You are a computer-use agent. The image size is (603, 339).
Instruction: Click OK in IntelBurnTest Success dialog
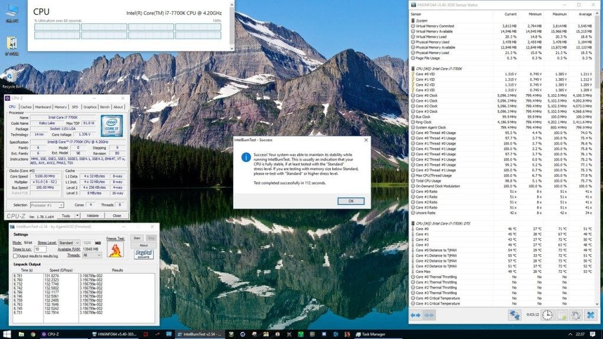(351, 201)
